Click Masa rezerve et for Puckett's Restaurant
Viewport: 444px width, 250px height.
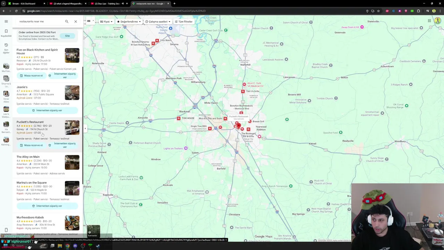point(31,145)
